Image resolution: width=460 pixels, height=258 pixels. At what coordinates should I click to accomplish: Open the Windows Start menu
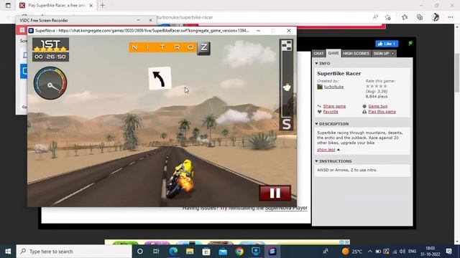(x=8, y=252)
